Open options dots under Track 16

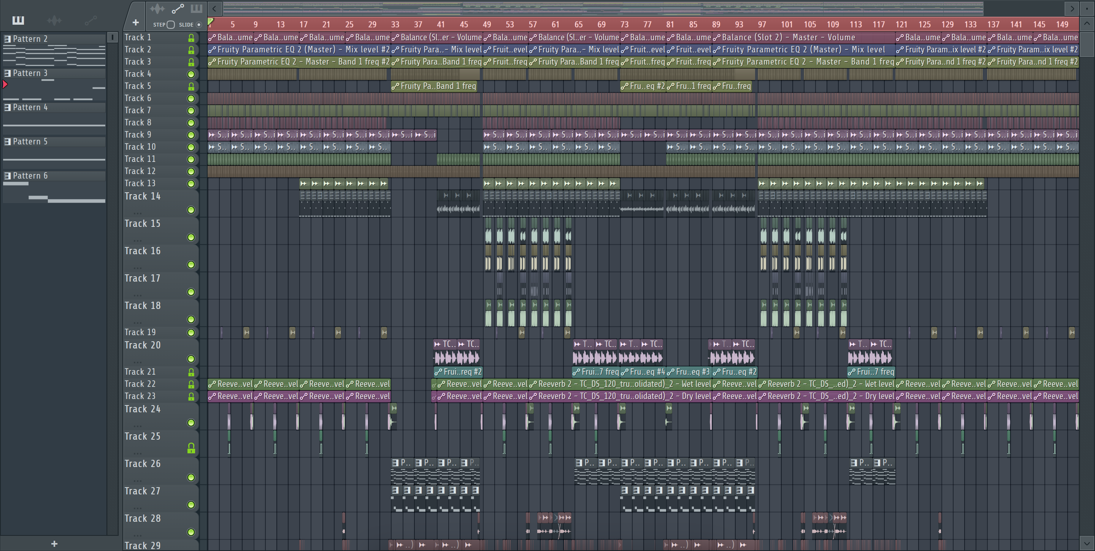[x=137, y=268]
